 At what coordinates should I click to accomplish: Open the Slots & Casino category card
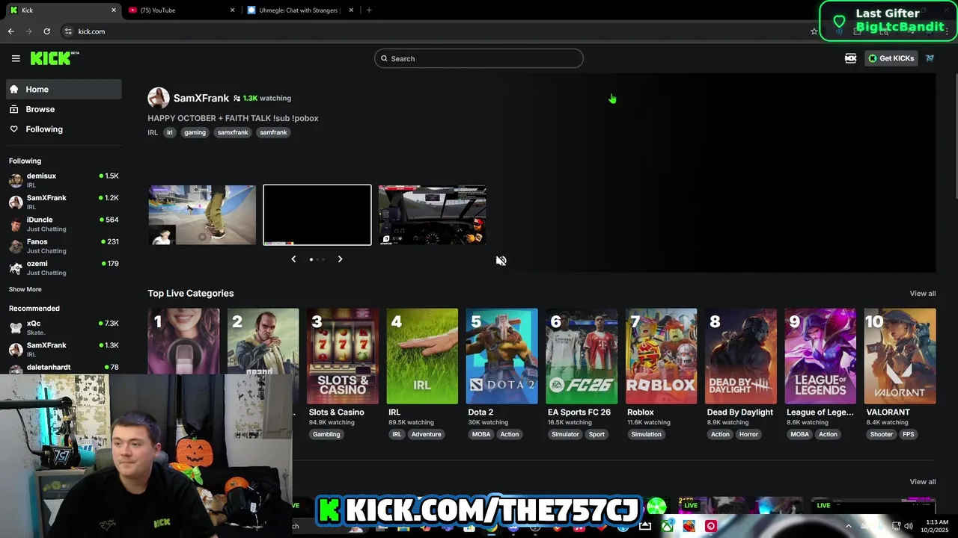point(343,356)
